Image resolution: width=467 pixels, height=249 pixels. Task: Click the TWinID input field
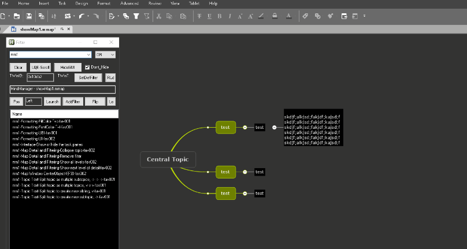click(x=40, y=77)
